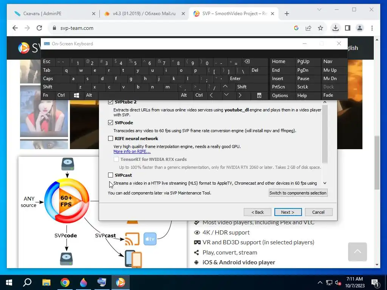Screen dimensions: 387x290
Task: Open the Chrome profile avatar
Action: tap(360, 28)
